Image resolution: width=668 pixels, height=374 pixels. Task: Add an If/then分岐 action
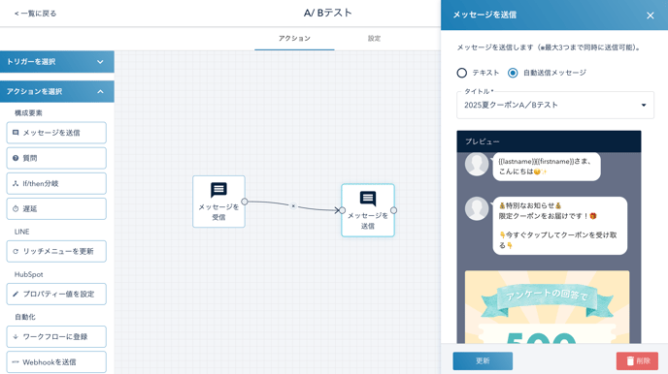tap(56, 183)
